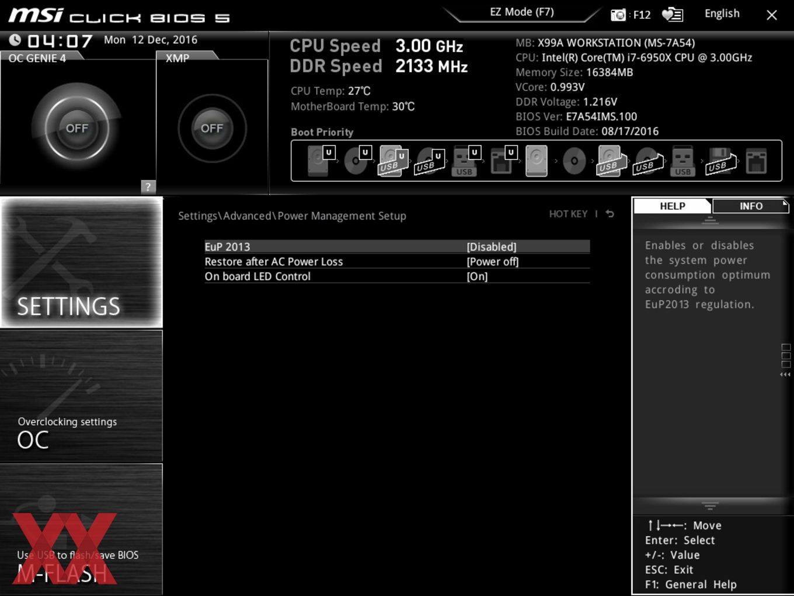This screenshot has height=596, width=794.
Task: Select the legacy USB CD/DVD boot icon
Action: click(x=647, y=161)
